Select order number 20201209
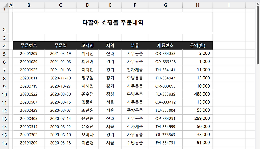The width and height of the screenshot is (260, 149). (29, 53)
